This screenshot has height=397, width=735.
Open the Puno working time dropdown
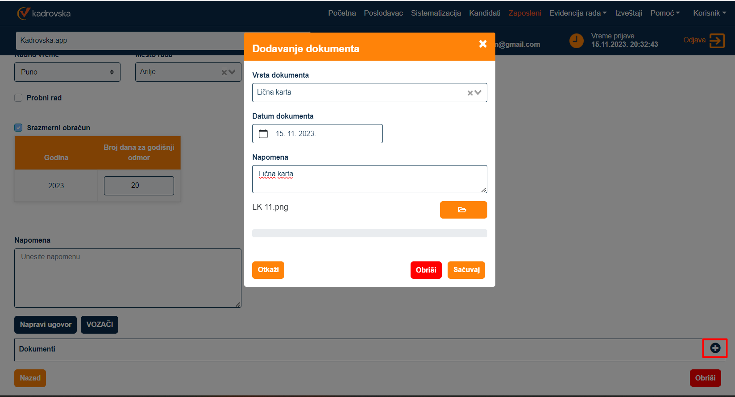pos(67,72)
